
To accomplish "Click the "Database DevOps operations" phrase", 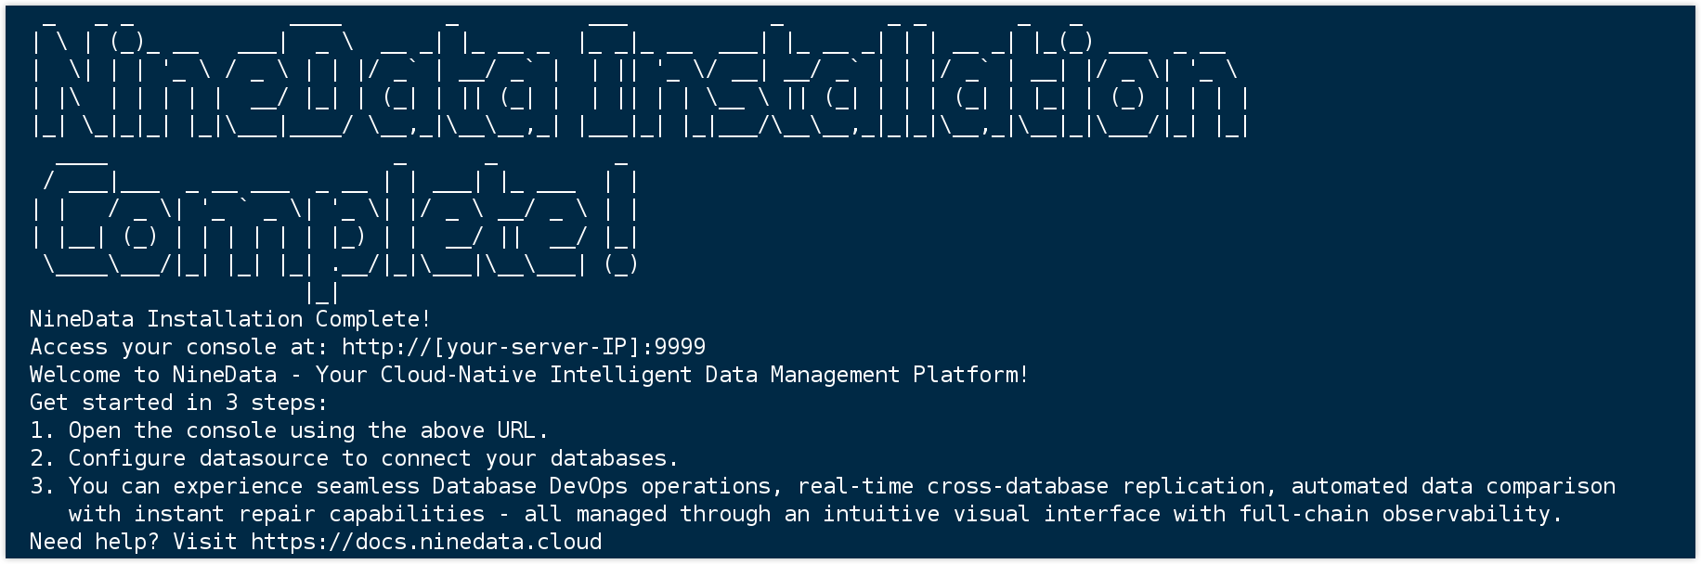I will click(x=602, y=486).
